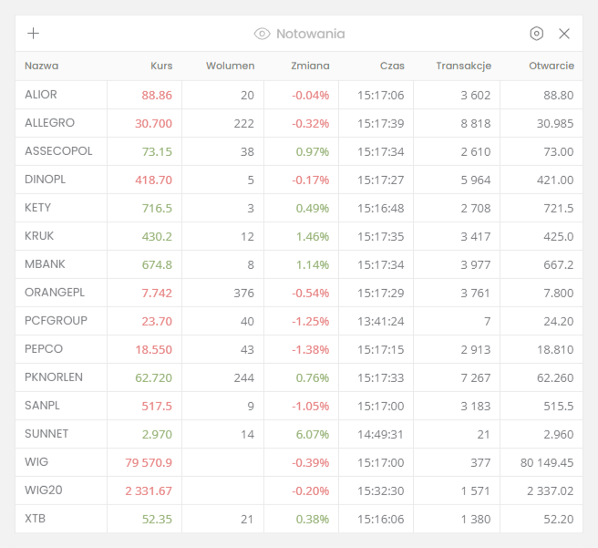The image size is (598, 548).
Task: Sort by Nazwa column header
Action: 42,66
